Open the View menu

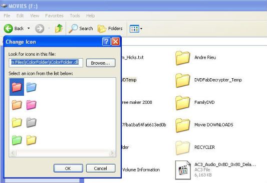tap(35, 16)
